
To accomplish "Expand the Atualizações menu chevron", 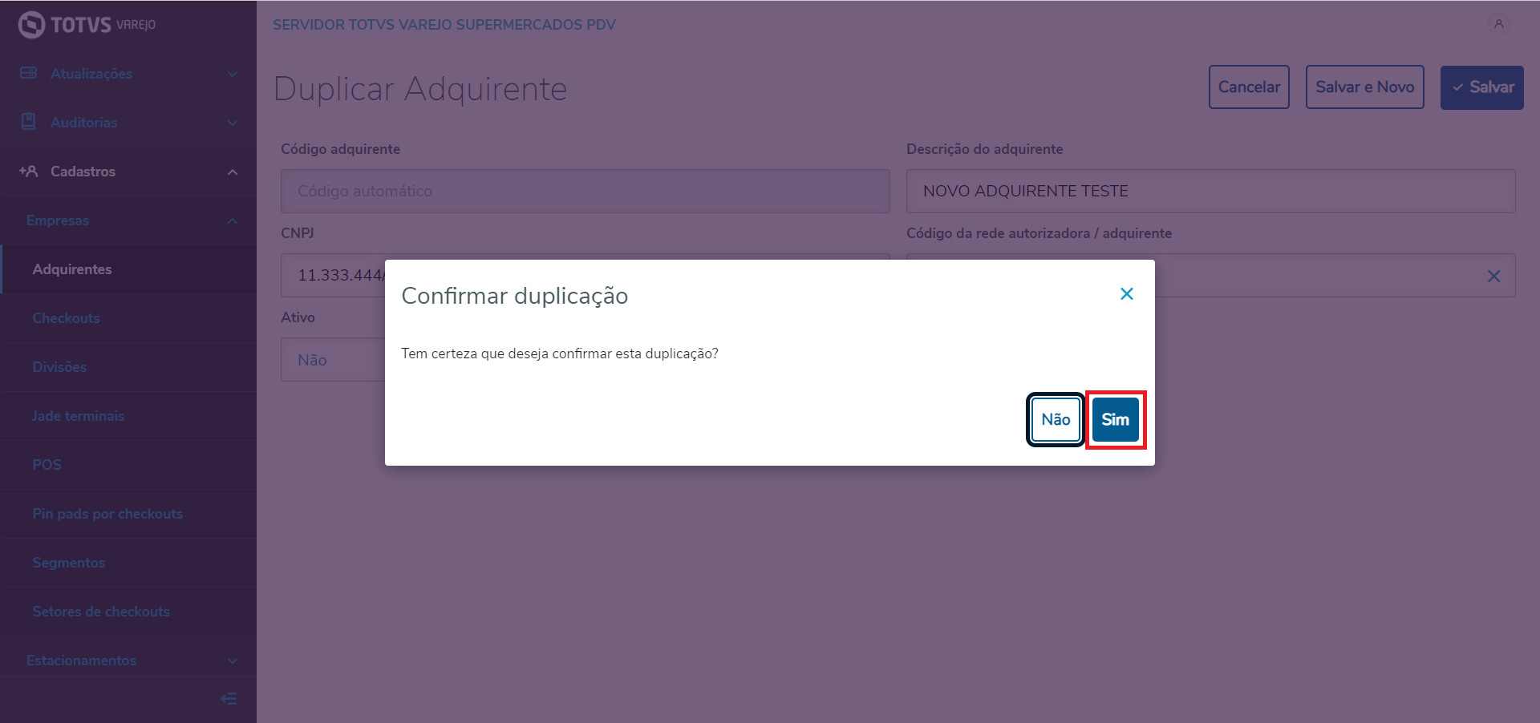I will tap(232, 73).
